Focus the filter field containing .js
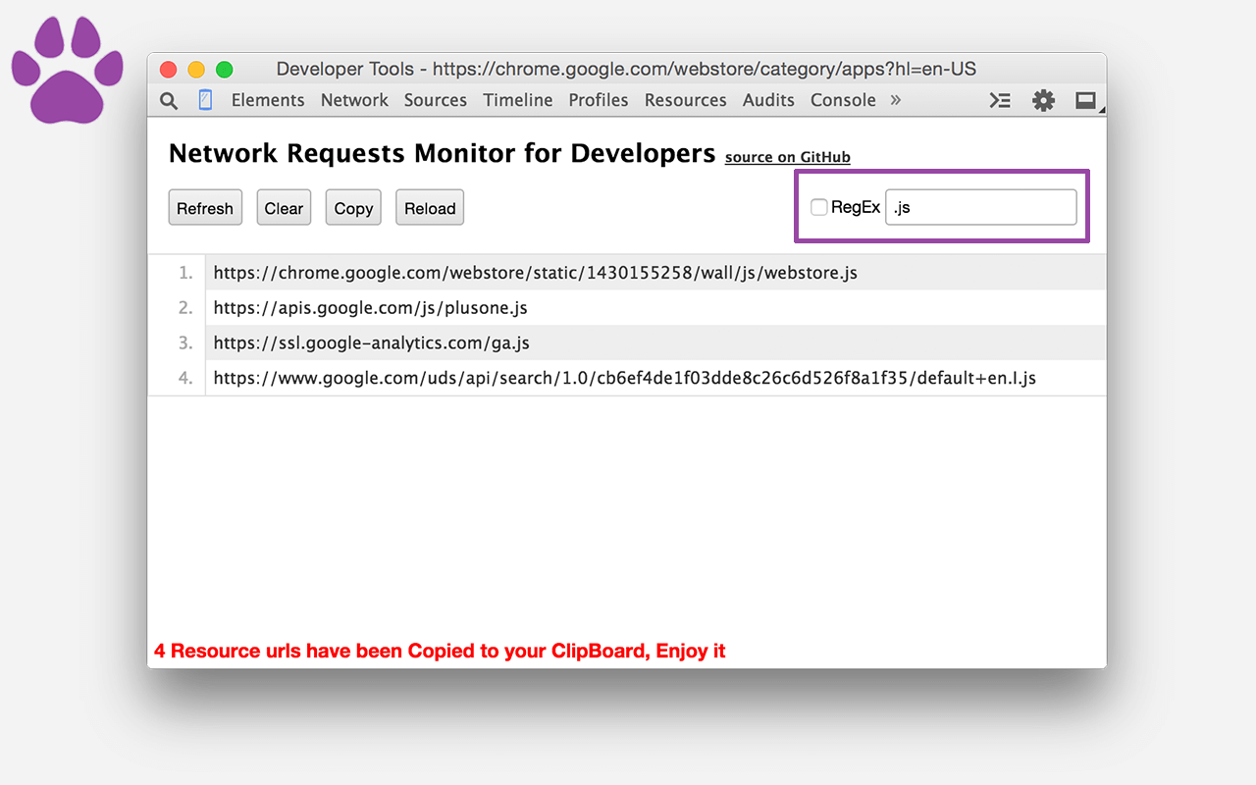1256x785 pixels. (x=981, y=207)
